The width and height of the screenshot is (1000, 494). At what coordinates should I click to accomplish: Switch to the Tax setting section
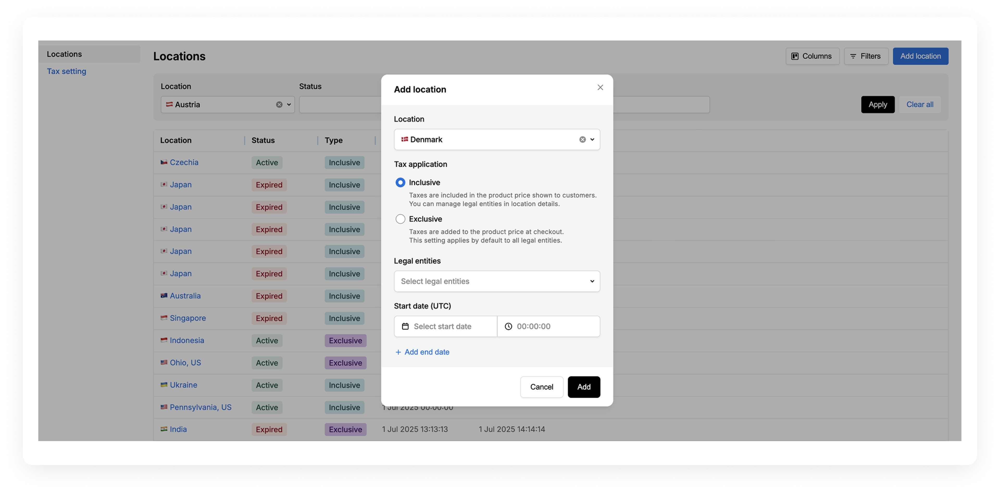pos(66,71)
